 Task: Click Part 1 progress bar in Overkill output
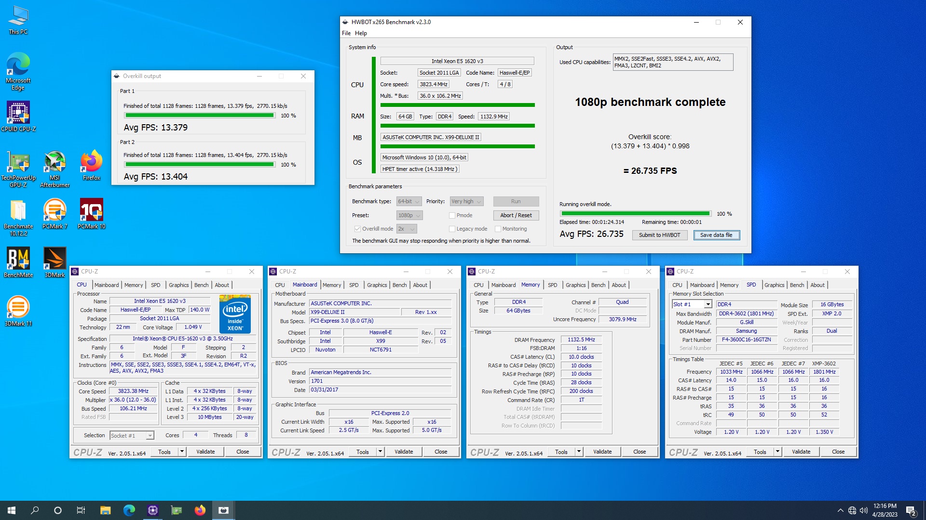[200, 116]
